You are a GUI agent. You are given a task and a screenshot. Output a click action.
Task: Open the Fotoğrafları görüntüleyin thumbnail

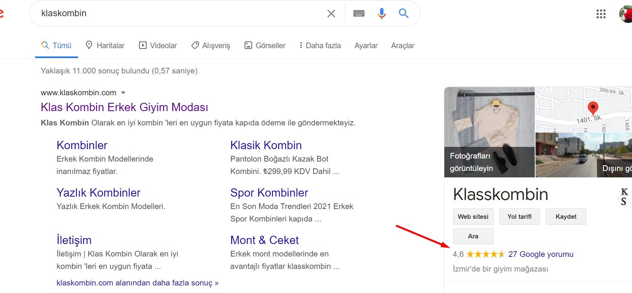(489, 132)
